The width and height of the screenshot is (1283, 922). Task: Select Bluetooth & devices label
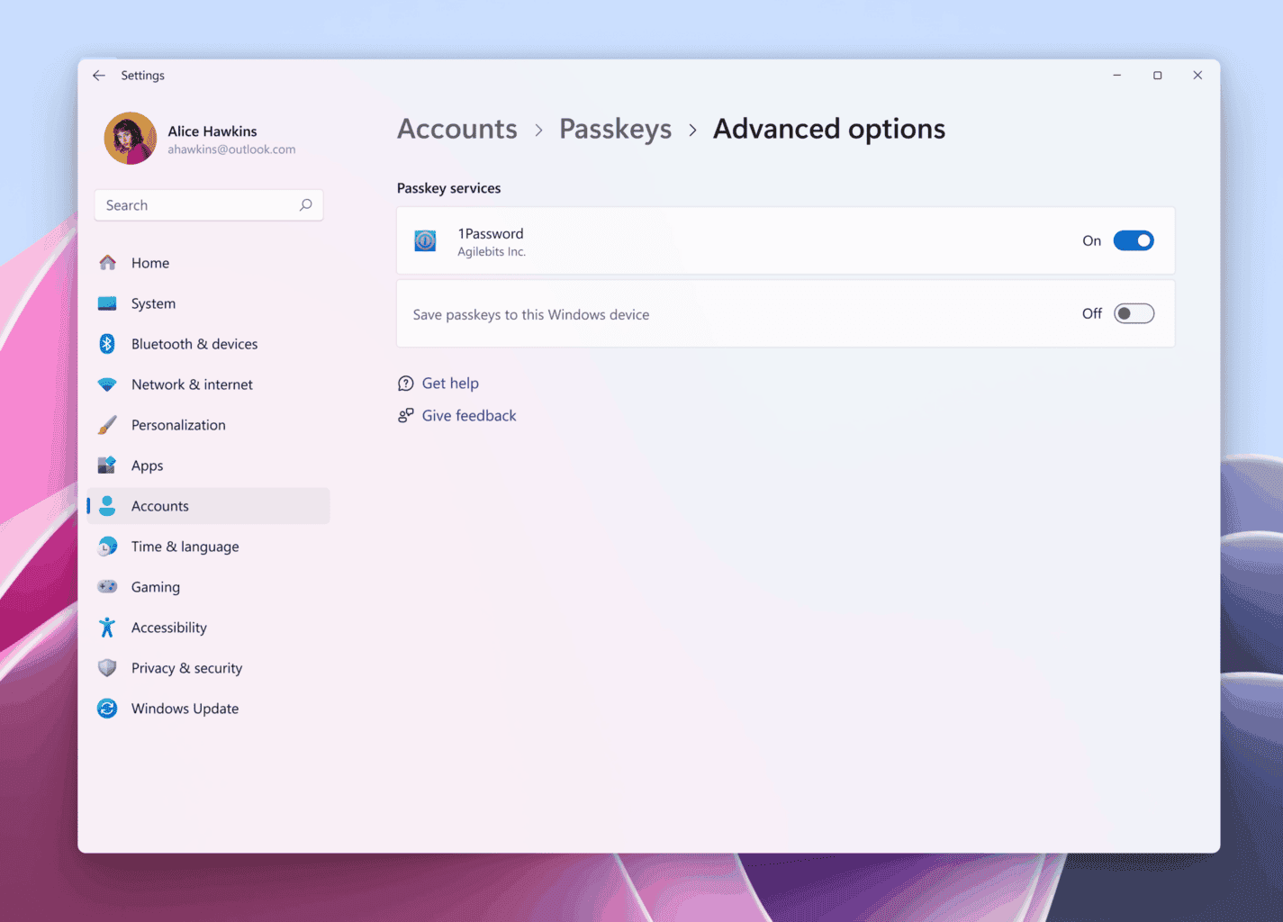[194, 344]
